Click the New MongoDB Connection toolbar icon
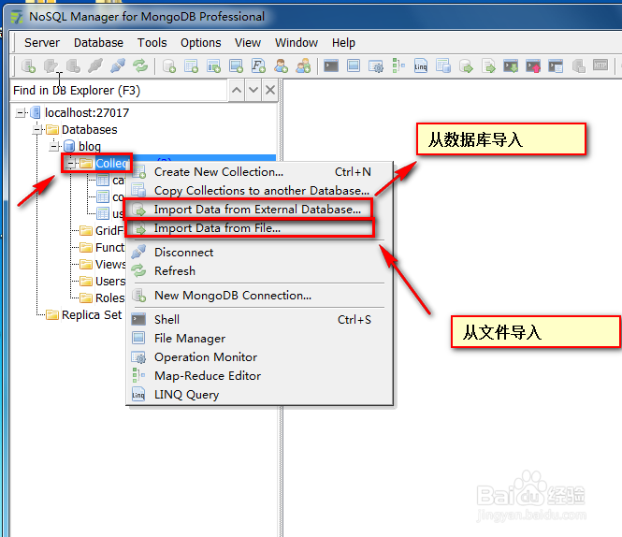The width and height of the screenshot is (622, 537). (x=29, y=65)
